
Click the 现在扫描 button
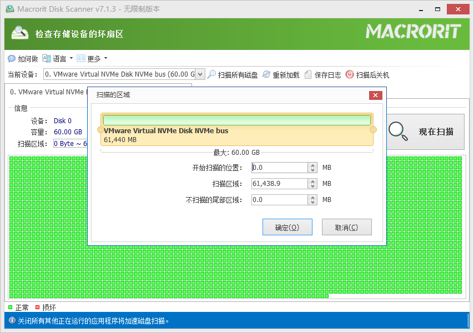[426, 132]
